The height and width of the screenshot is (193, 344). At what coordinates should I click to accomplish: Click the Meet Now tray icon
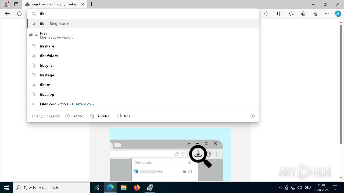287,188
